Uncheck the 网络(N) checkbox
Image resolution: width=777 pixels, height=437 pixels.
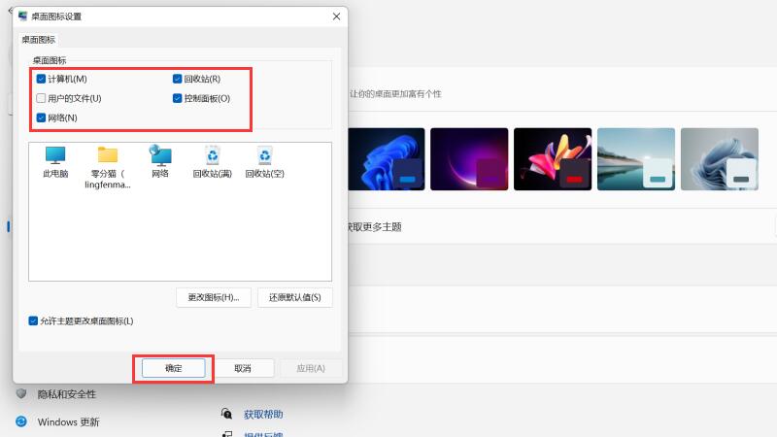(x=41, y=118)
